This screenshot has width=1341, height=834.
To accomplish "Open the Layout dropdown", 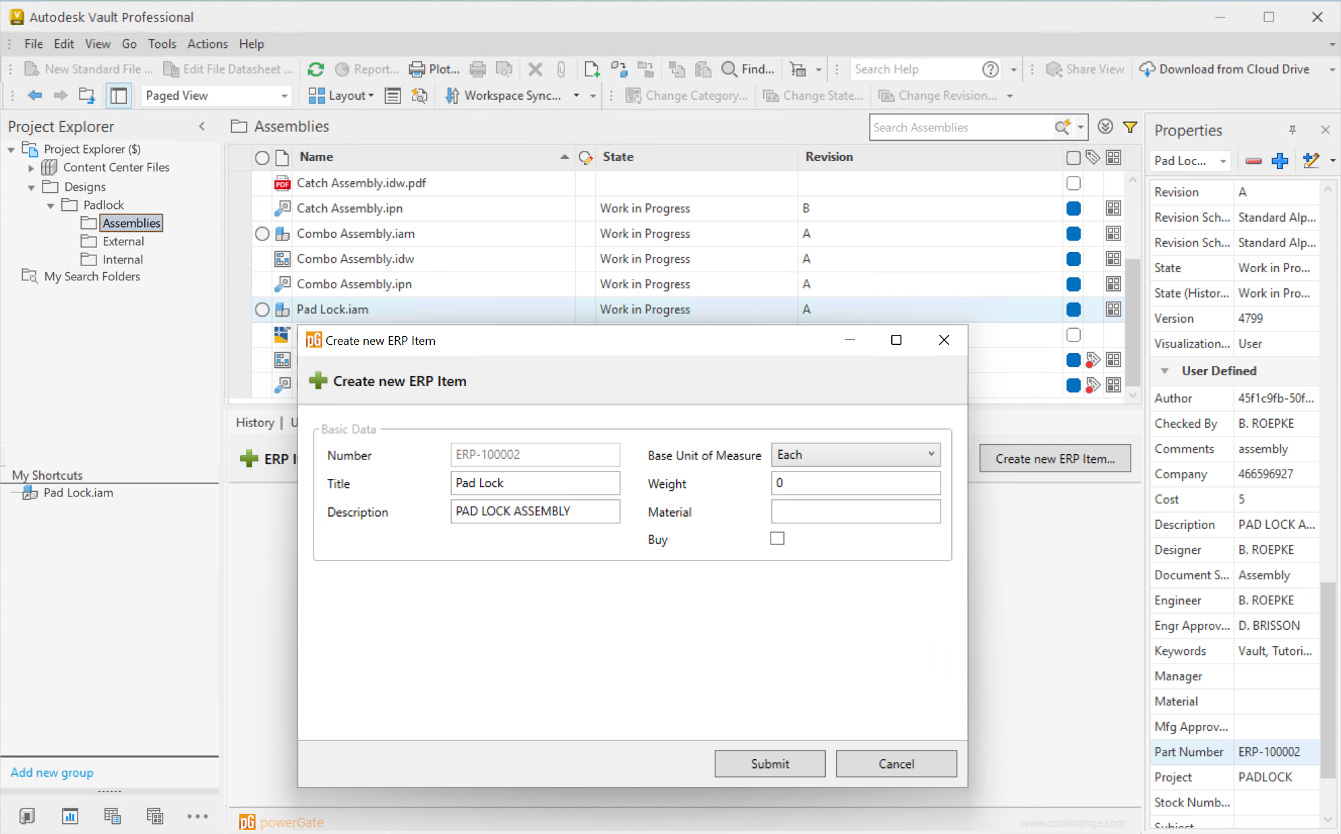I will [341, 96].
